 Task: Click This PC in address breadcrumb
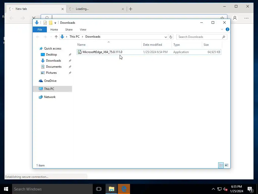point(74,37)
